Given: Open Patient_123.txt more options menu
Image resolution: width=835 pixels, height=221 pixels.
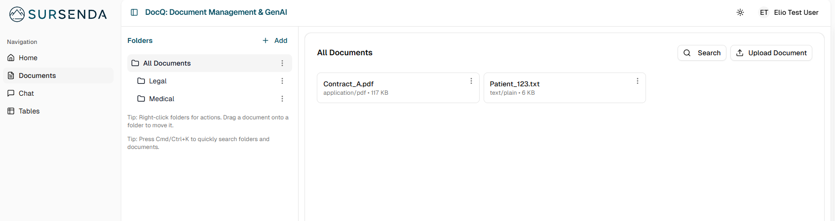Looking at the screenshot, I should [638, 81].
